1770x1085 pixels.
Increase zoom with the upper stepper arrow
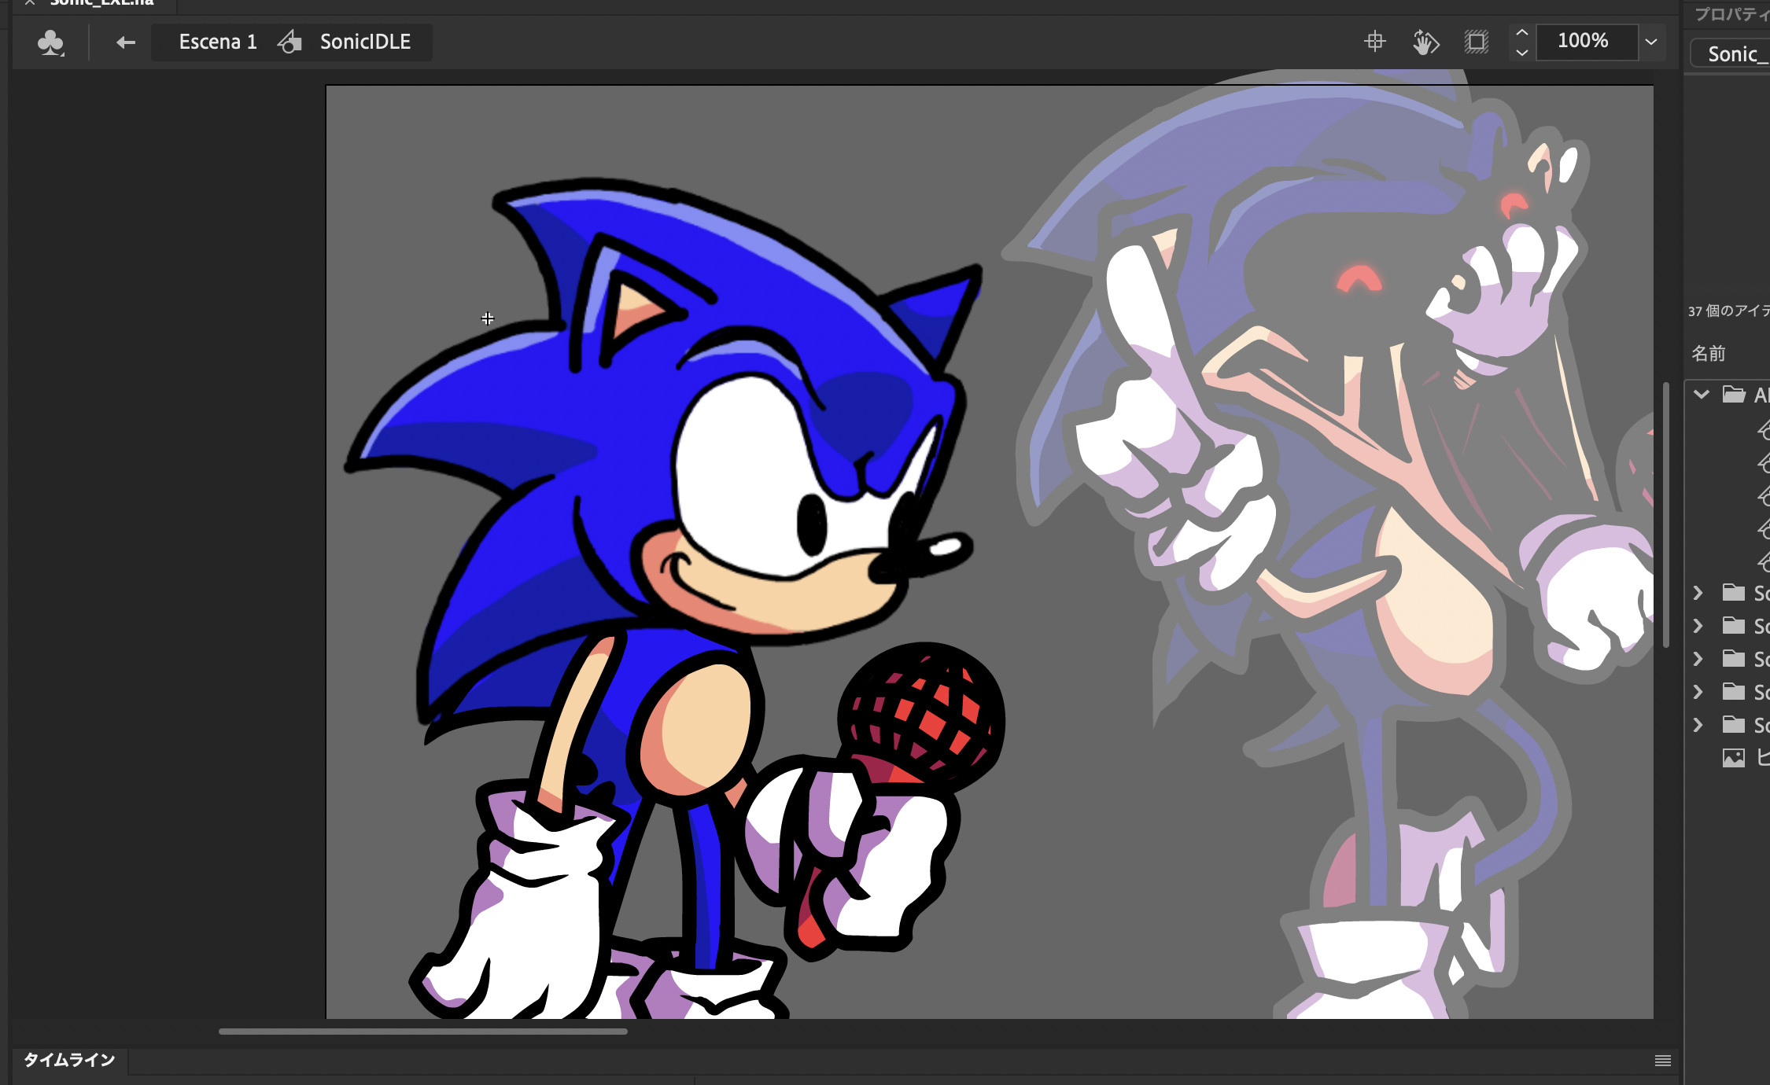(x=1522, y=34)
